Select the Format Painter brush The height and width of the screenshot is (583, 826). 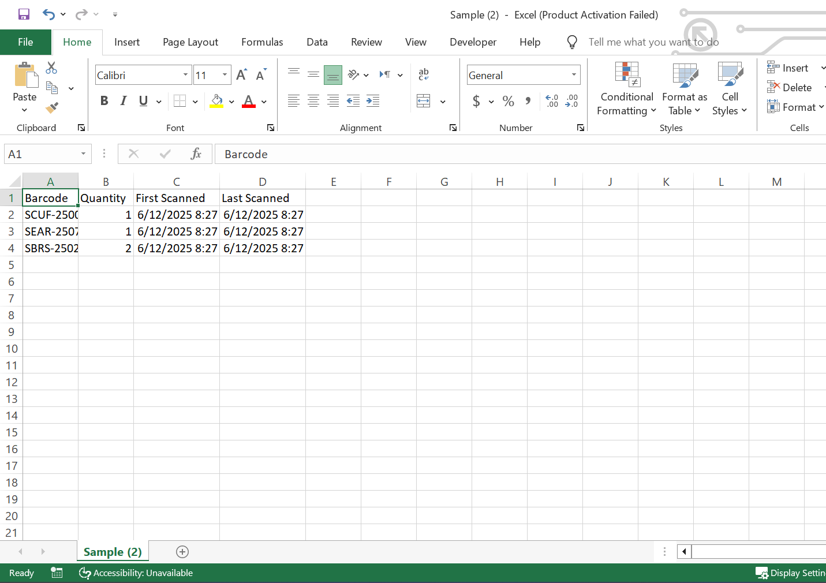pyautogui.click(x=52, y=107)
